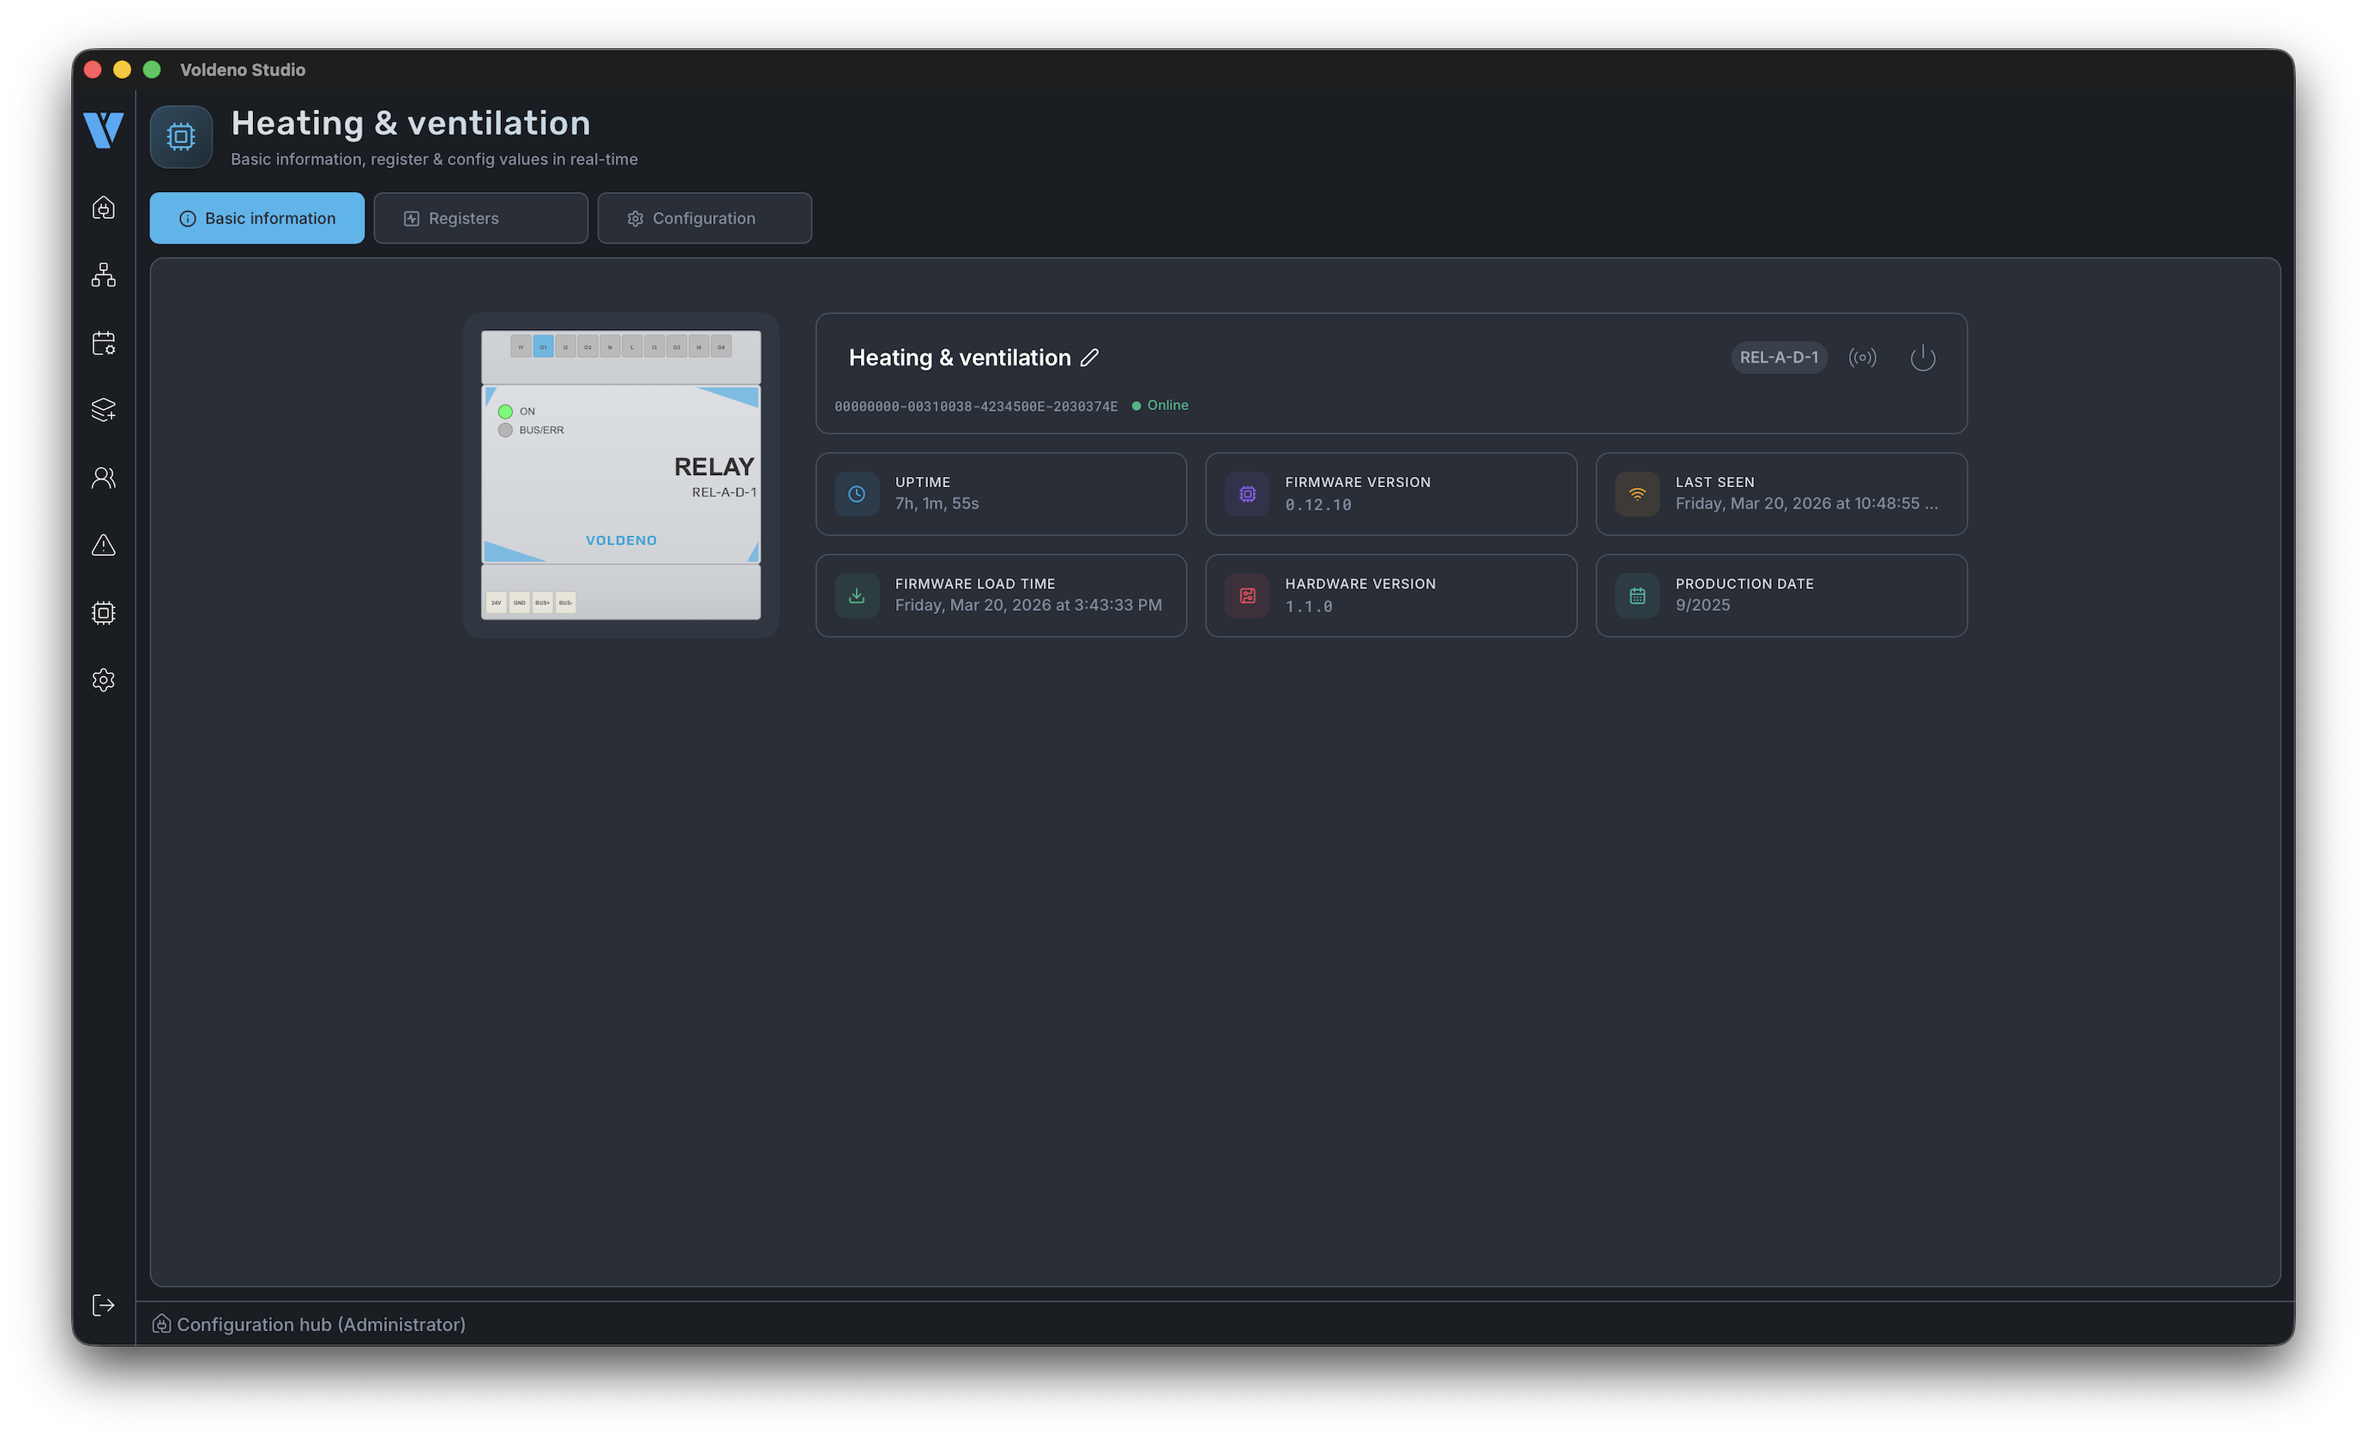
Task: Click the Voldeno logo at top left
Action: pyautogui.click(x=102, y=130)
